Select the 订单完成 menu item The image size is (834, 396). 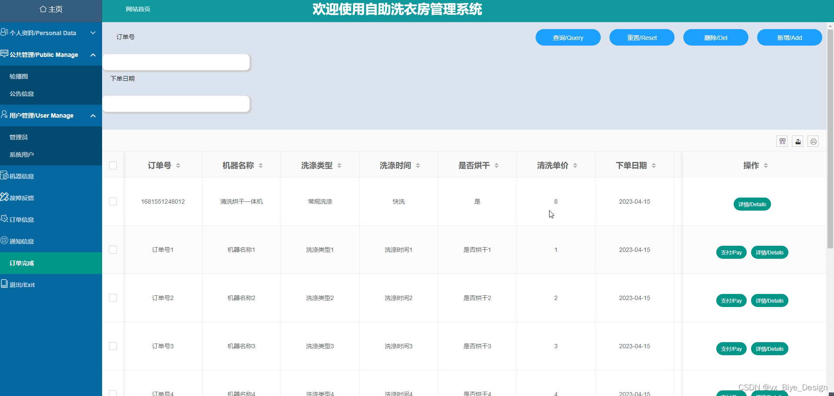click(51, 263)
